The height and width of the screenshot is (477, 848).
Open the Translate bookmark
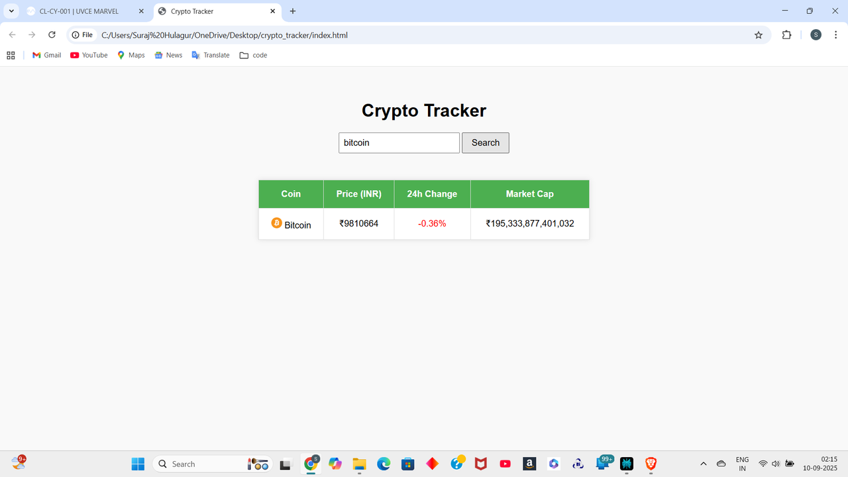211,55
